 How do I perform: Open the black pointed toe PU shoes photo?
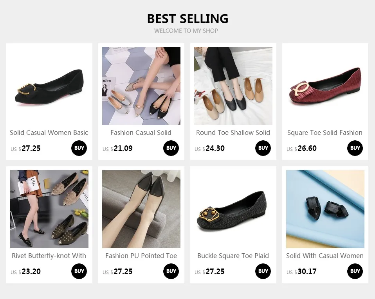click(141, 209)
